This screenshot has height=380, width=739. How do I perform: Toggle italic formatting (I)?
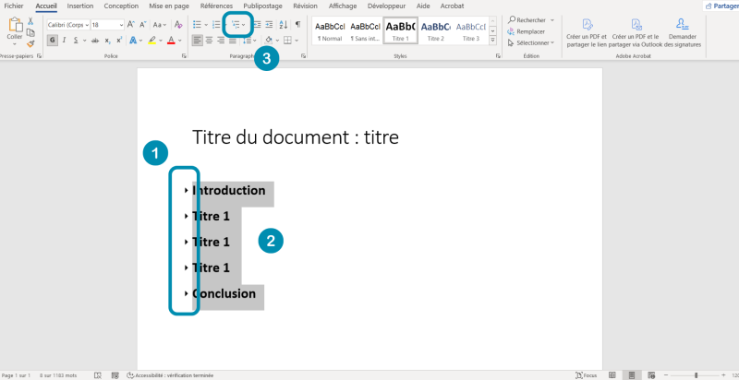pos(62,41)
